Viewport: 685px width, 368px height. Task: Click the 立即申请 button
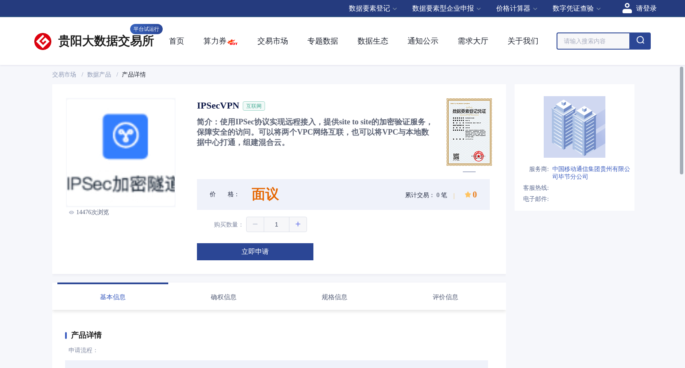pos(255,252)
